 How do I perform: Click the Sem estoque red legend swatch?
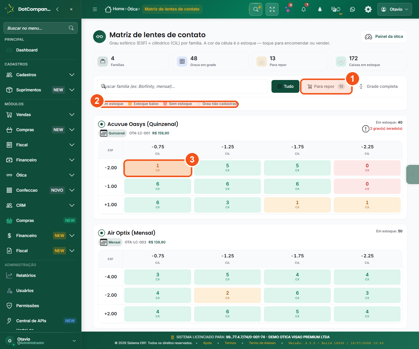(165, 104)
